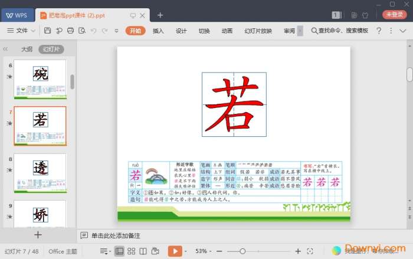The width and height of the screenshot is (413, 259).
Task: Click the format painter icon beside save
Action: (x=59, y=31)
